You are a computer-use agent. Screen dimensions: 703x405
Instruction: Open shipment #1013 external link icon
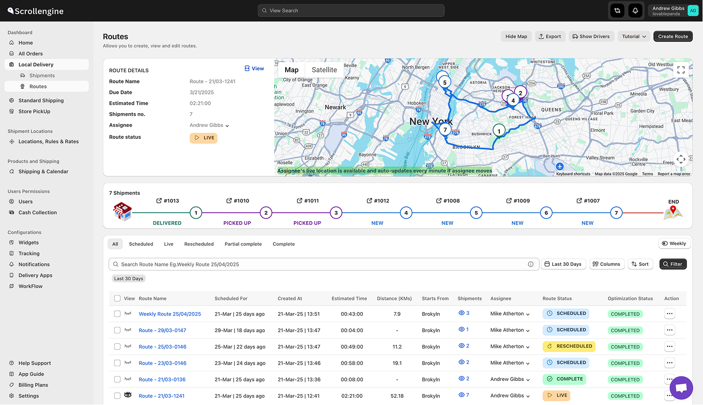point(159,201)
